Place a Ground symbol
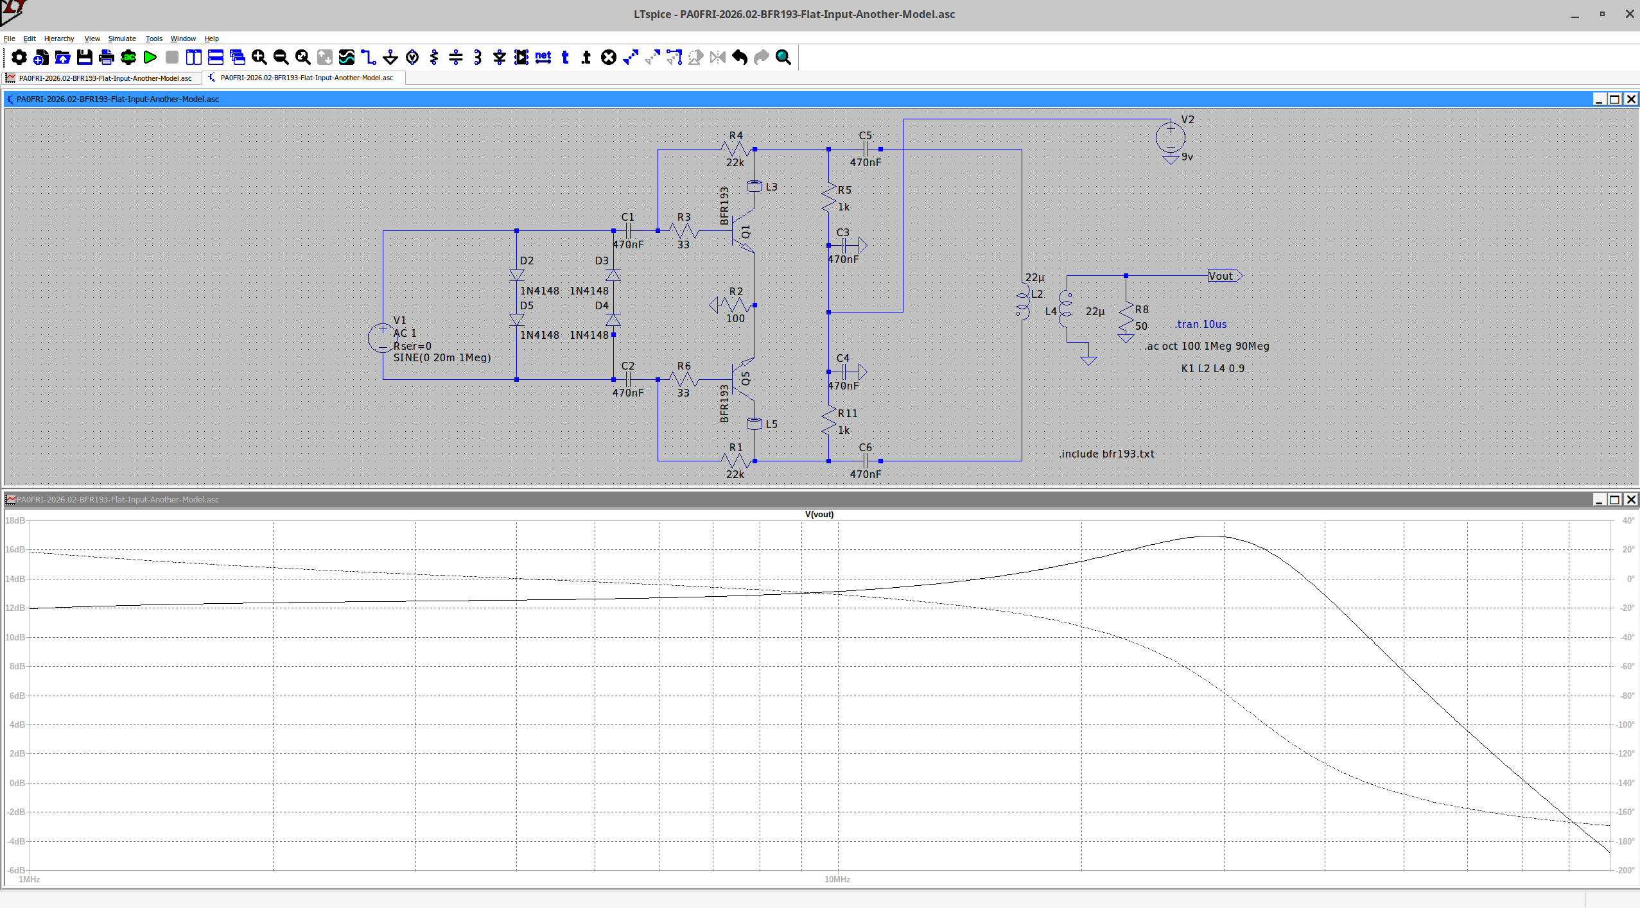The height and width of the screenshot is (908, 1640). point(390,58)
